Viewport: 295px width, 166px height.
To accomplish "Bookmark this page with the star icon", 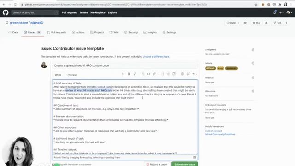I will point(256,4).
